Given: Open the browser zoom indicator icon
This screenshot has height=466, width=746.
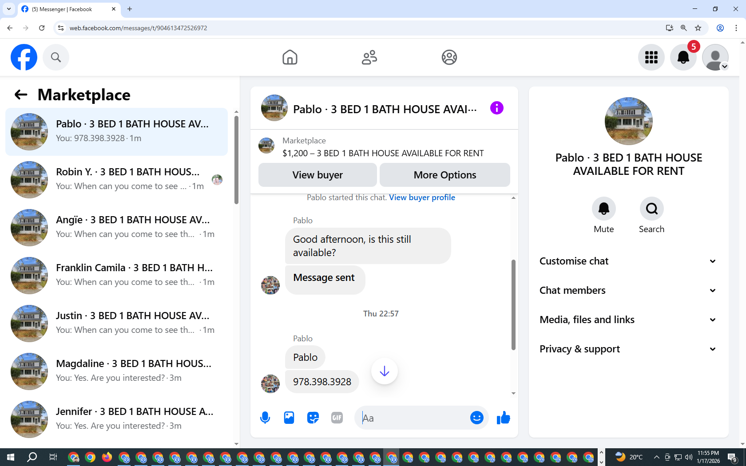Looking at the screenshot, I should point(684,28).
